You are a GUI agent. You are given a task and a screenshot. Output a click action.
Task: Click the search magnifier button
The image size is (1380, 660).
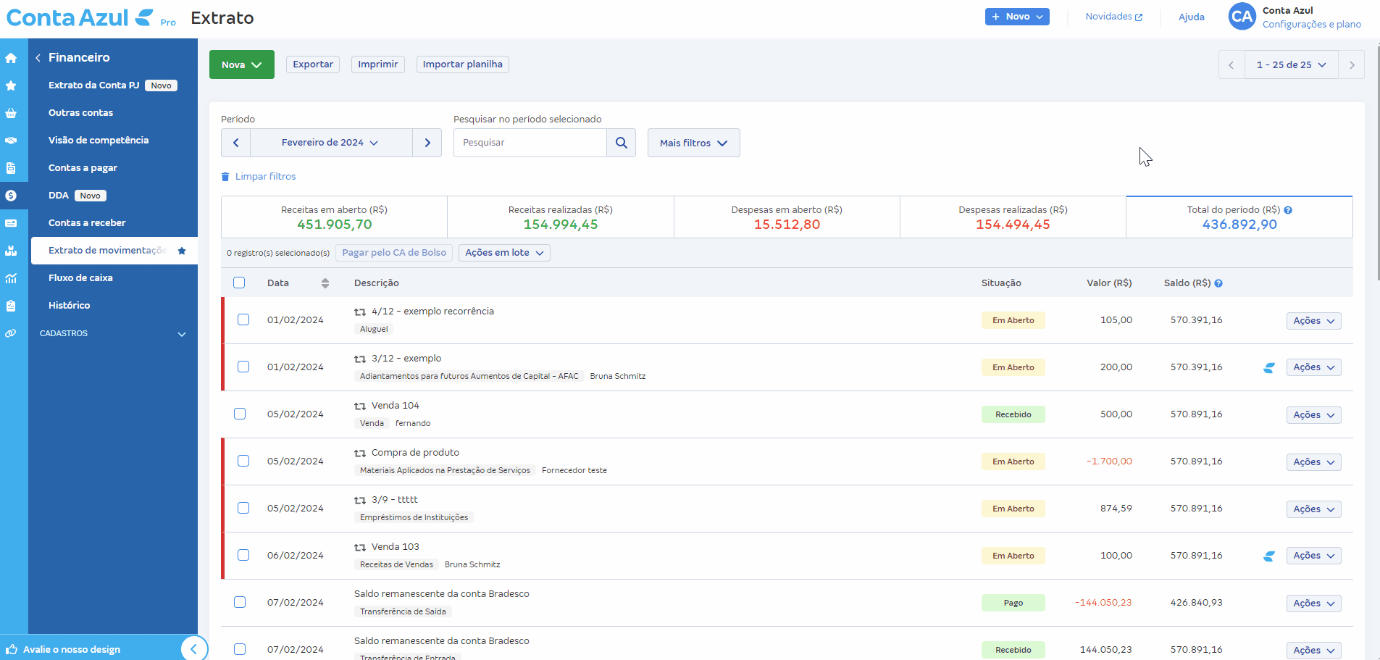click(x=621, y=143)
